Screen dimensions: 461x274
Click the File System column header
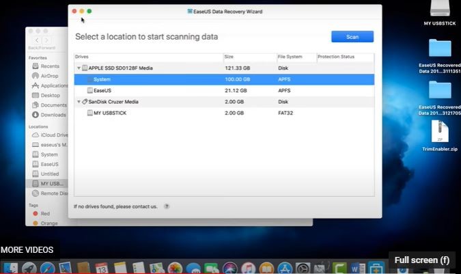coord(296,57)
